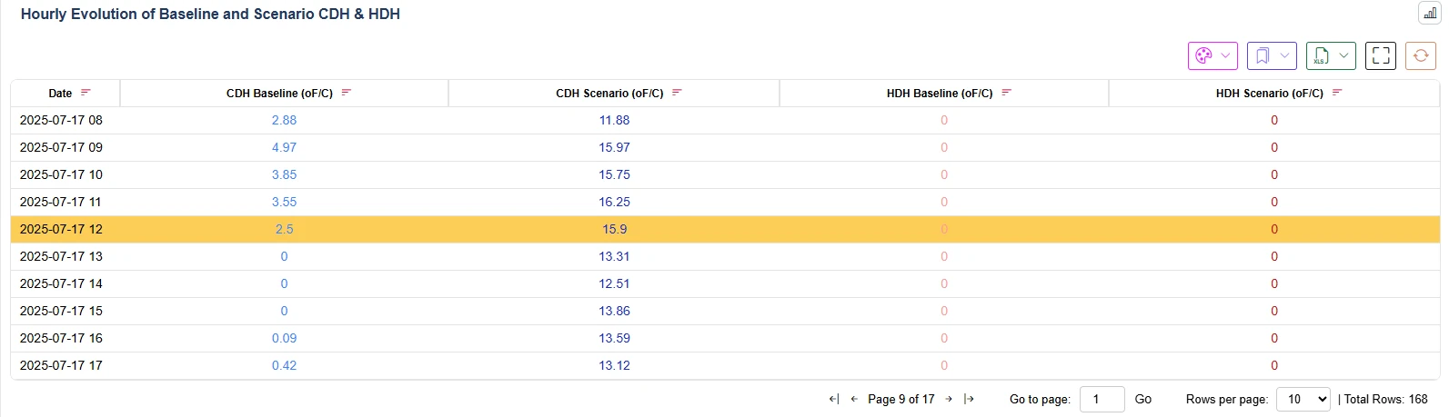Image resolution: width=1449 pixels, height=417 pixels.
Task: Open the bookmark saved views icon
Action: coord(1263,55)
